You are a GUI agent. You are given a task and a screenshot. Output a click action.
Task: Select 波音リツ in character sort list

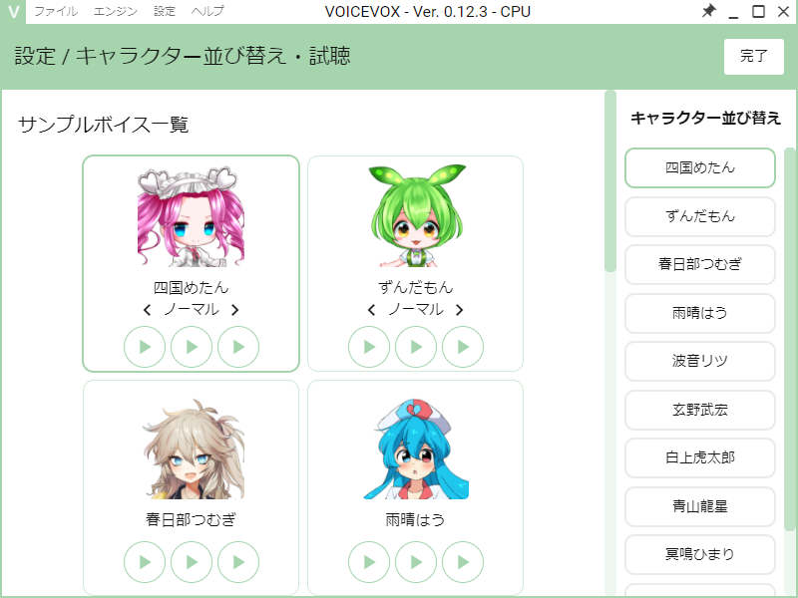click(700, 361)
